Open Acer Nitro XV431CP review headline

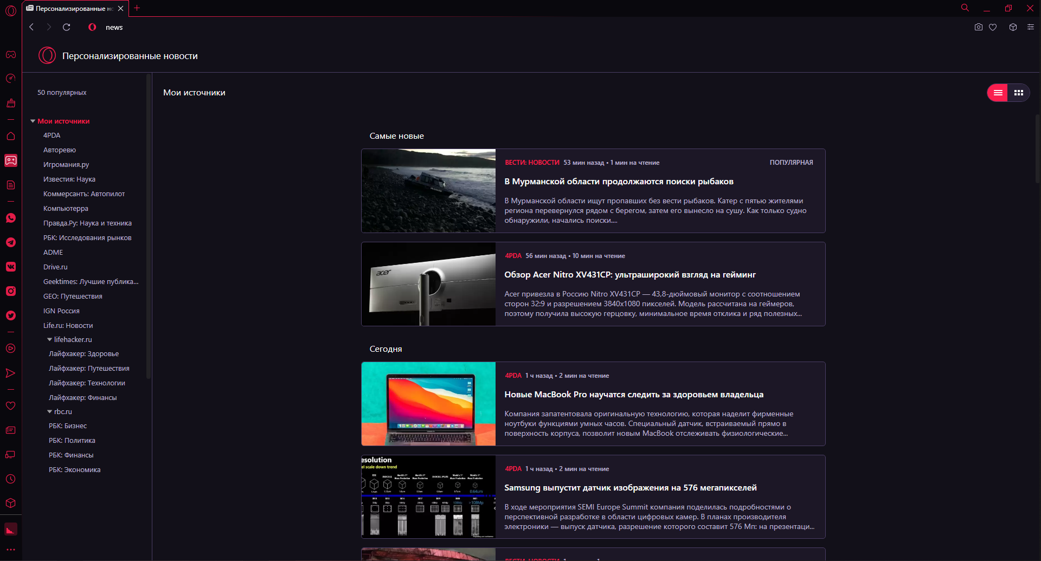click(x=630, y=275)
